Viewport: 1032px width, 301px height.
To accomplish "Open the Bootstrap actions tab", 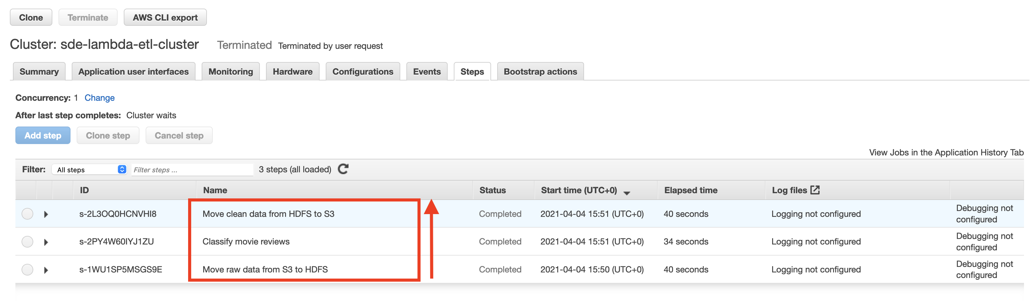I will click(540, 72).
